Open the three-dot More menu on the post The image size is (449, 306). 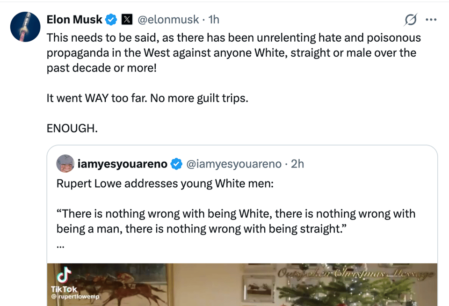point(431,20)
